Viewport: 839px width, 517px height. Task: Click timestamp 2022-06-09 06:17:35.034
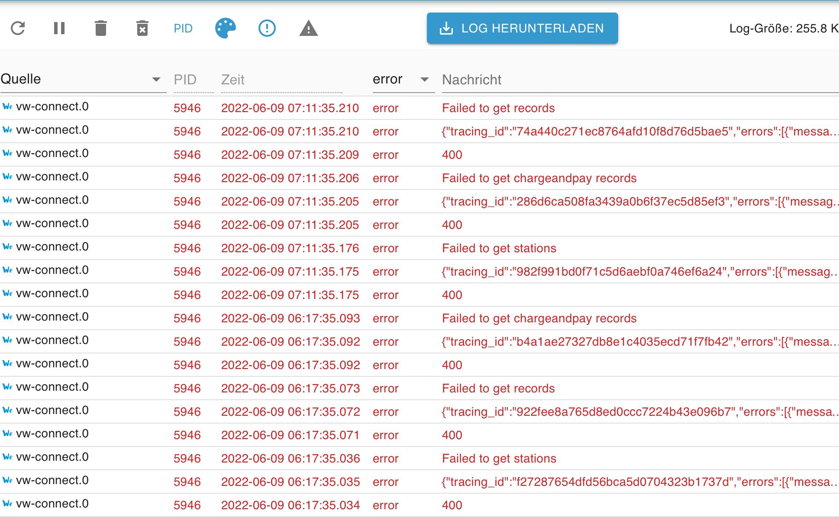[290, 505]
